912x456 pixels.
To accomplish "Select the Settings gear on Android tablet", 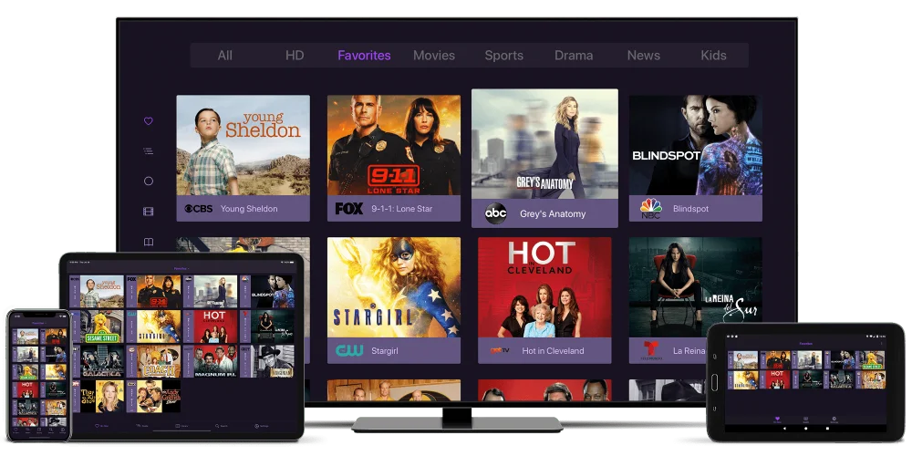I will click(x=834, y=420).
